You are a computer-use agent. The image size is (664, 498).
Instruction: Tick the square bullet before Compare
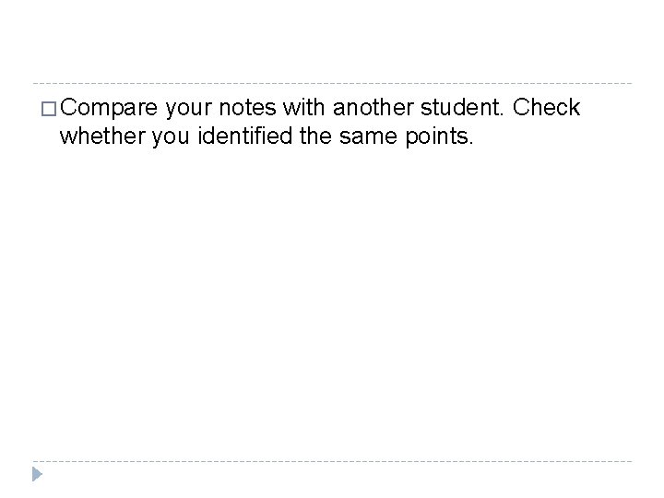click(49, 109)
